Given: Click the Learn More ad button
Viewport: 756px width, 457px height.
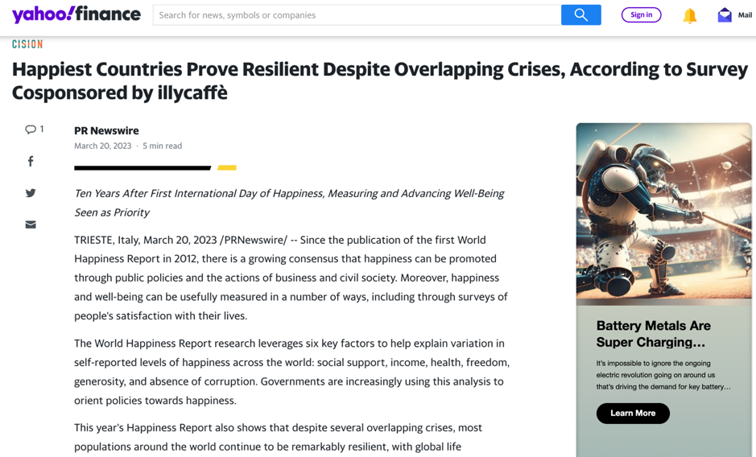Looking at the screenshot, I should [633, 413].
